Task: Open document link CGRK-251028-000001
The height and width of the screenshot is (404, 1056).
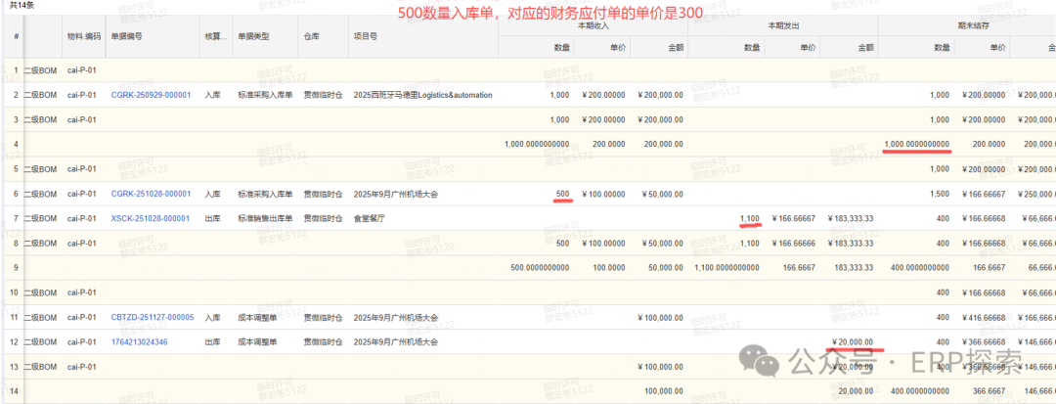Action: (x=151, y=194)
